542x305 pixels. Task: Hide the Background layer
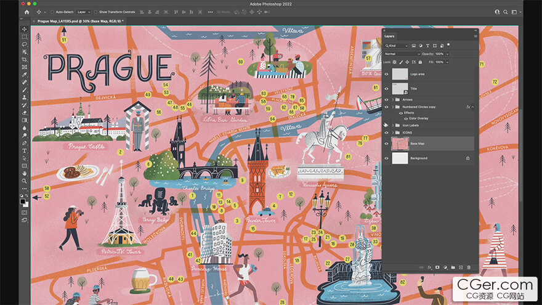(x=386, y=158)
